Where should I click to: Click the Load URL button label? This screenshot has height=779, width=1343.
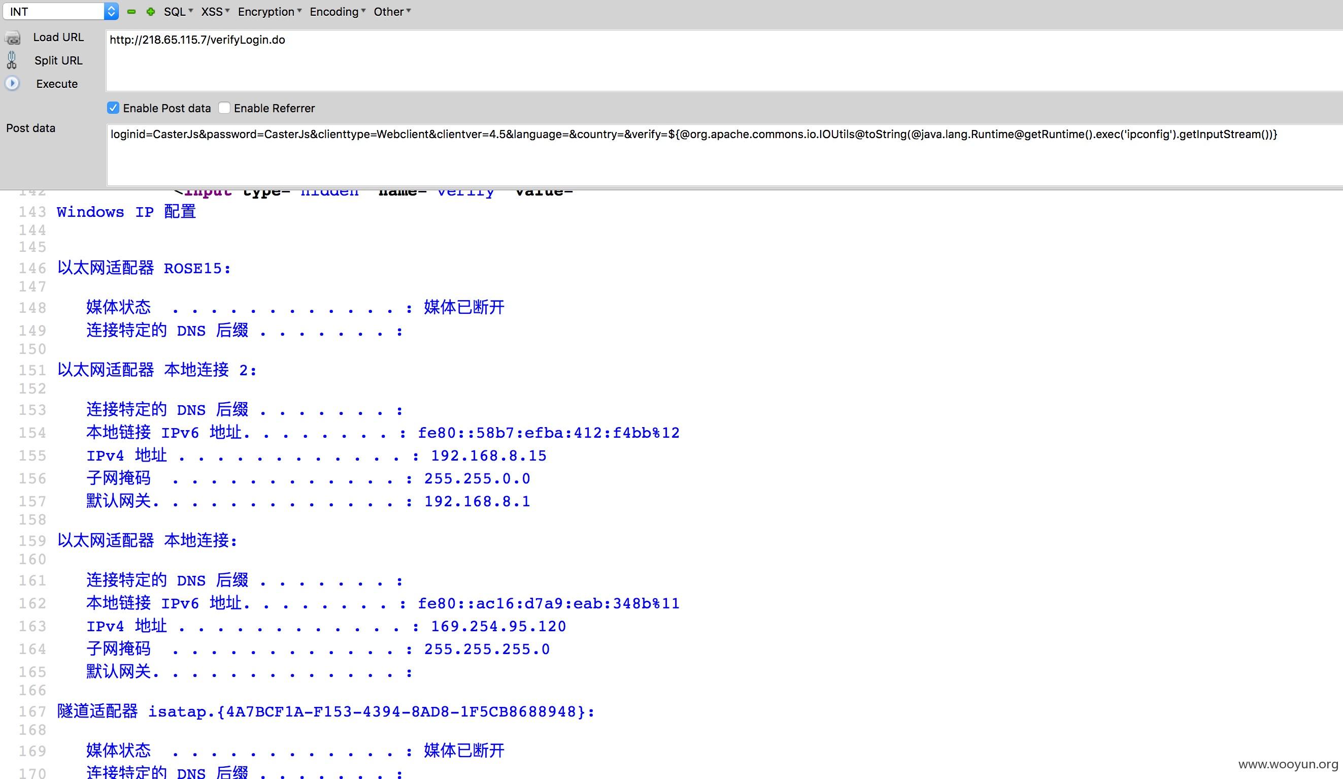point(59,37)
